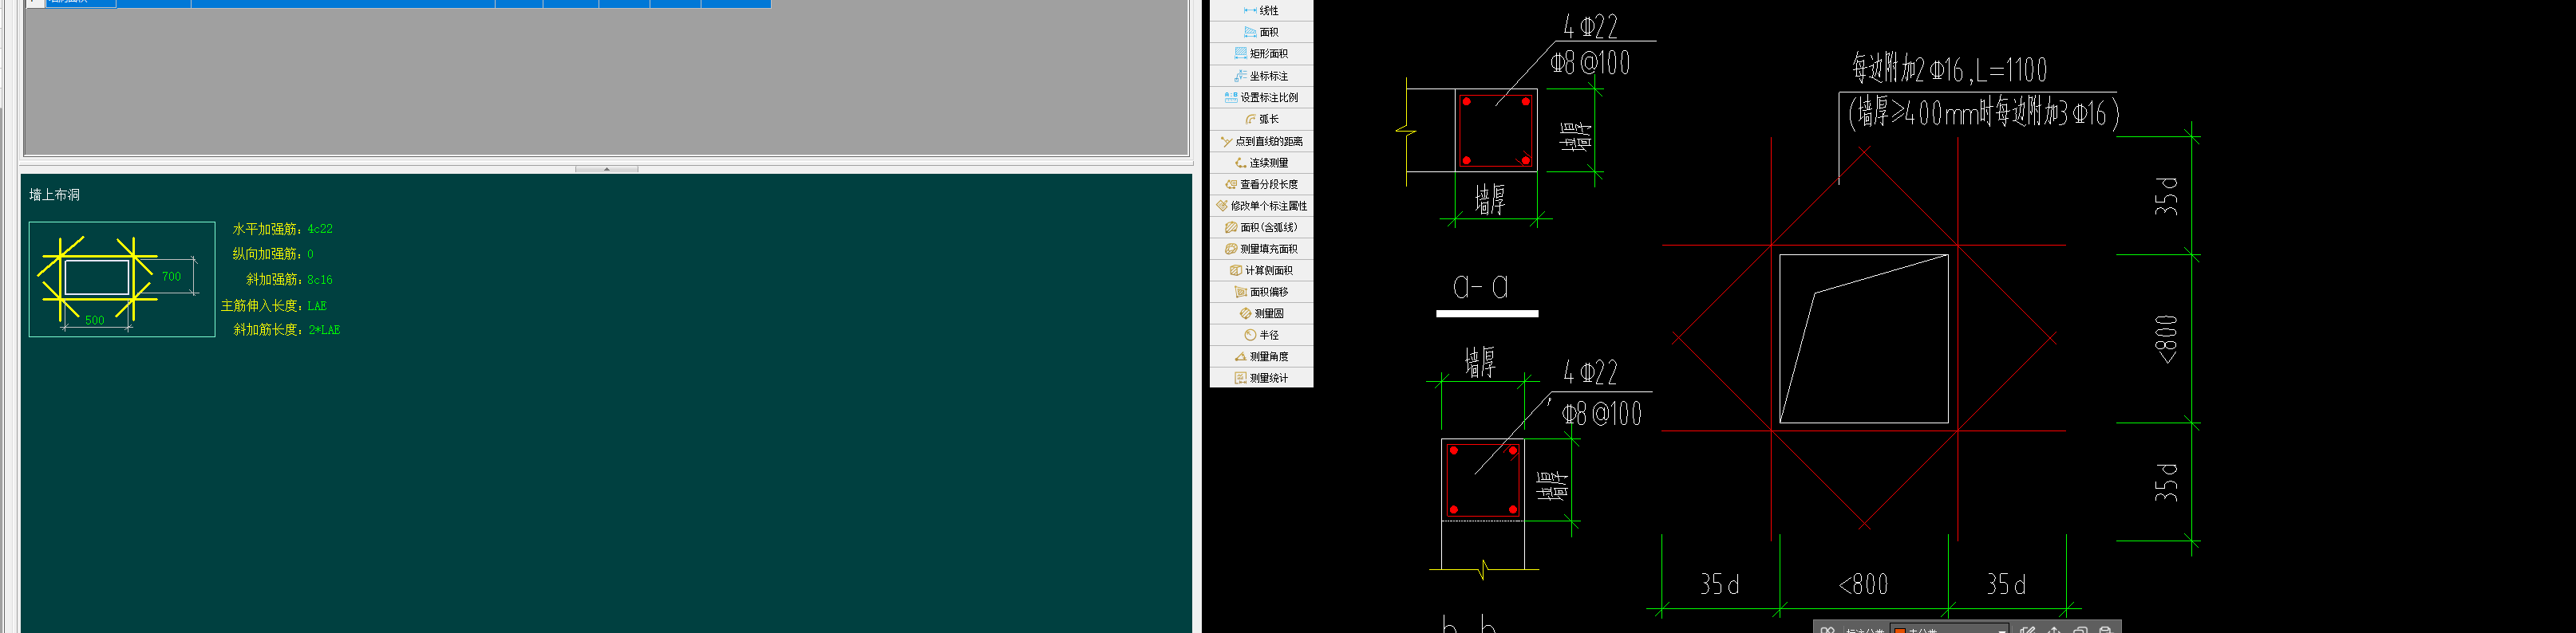Image resolution: width=2576 pixels, height=633 pixels.
Task: Click leftmost eraser icon in bottom toolbar
Action: (1828, 630)
